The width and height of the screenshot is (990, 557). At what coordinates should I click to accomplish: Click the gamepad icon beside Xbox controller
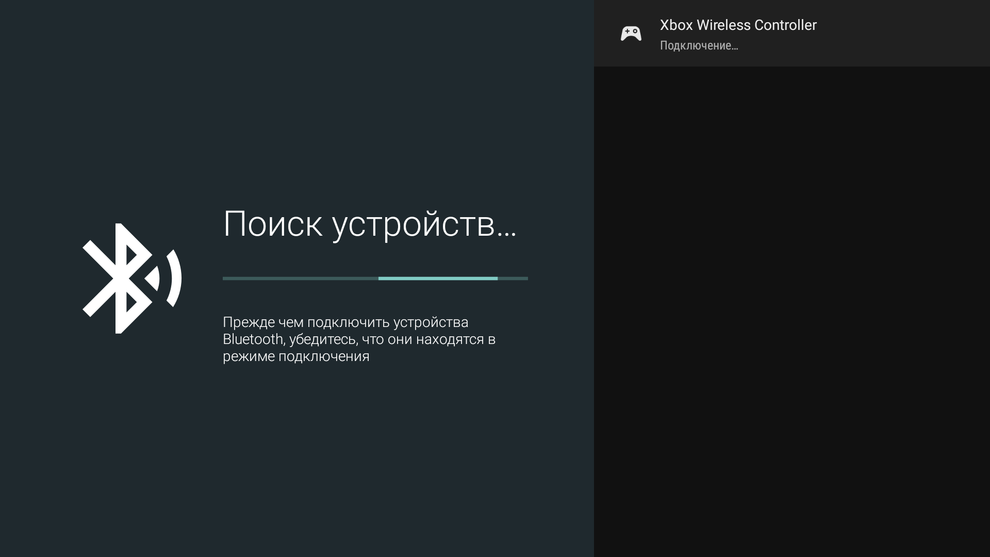pyautogui.click(x=631, y=34)
